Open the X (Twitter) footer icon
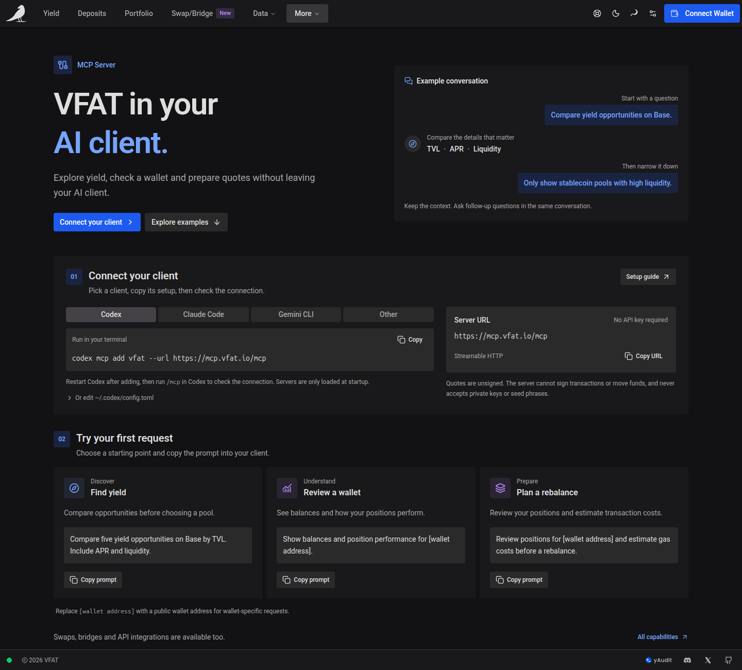742x670 pixels. click(708, 660)
